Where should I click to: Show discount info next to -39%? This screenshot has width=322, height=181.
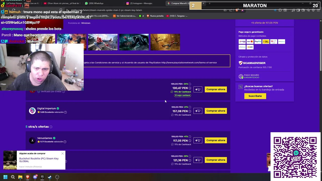coord(190,156)
